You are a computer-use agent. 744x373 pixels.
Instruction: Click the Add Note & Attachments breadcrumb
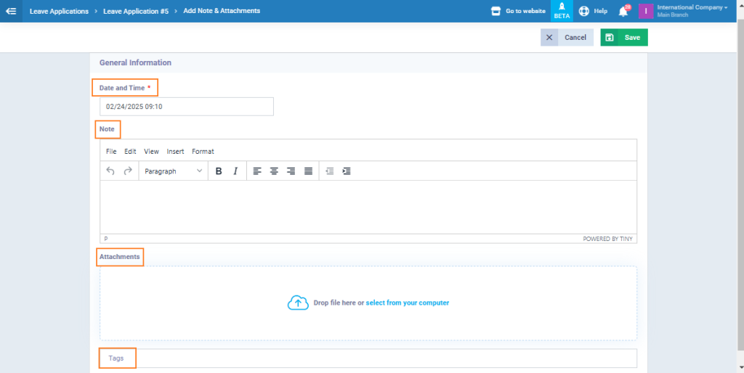tap(222, 11)
